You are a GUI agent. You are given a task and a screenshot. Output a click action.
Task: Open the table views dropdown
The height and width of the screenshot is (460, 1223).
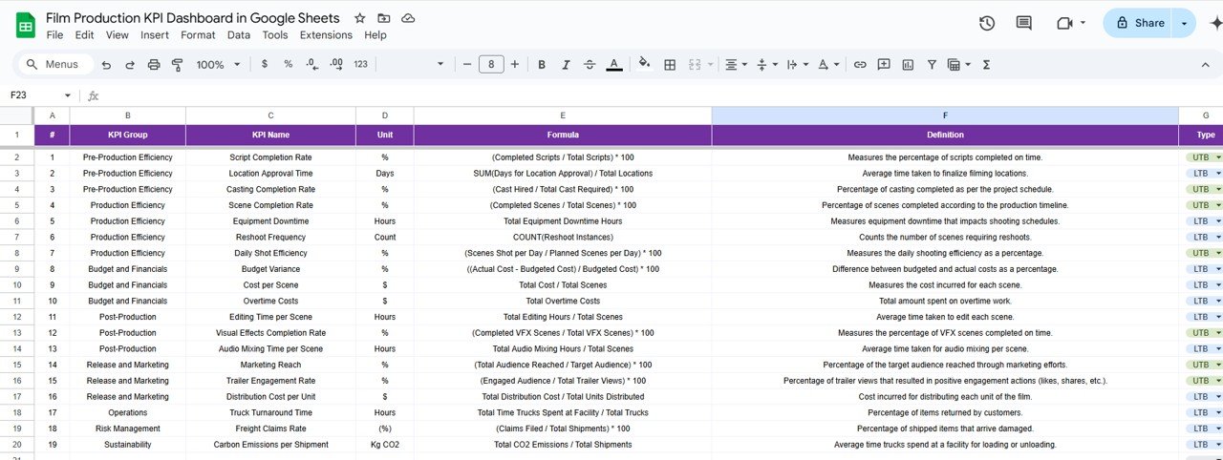pos(957,64)
